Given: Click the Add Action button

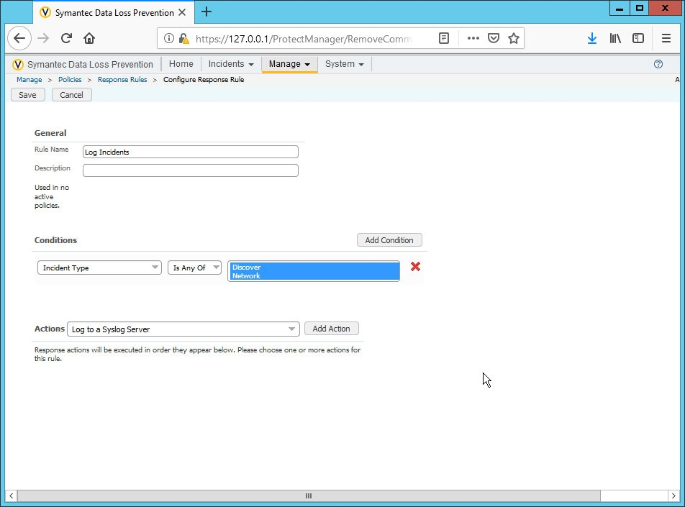Looking at the screenshot, I should point(331,329).
